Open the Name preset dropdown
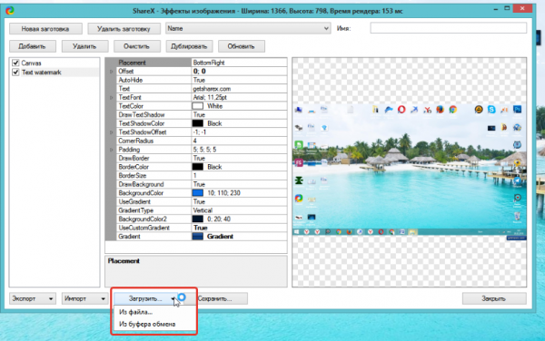545x341 pixels. pos(248,28)
